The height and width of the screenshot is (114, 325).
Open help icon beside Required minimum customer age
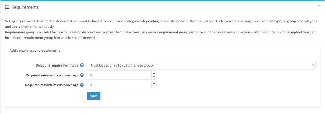click(82, 75)
